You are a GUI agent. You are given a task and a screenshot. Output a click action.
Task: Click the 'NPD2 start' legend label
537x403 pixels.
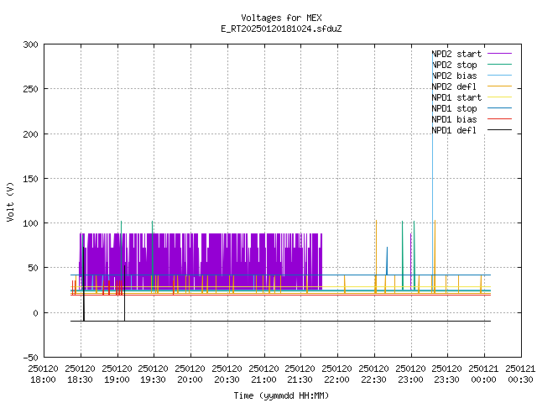(456, 54)
